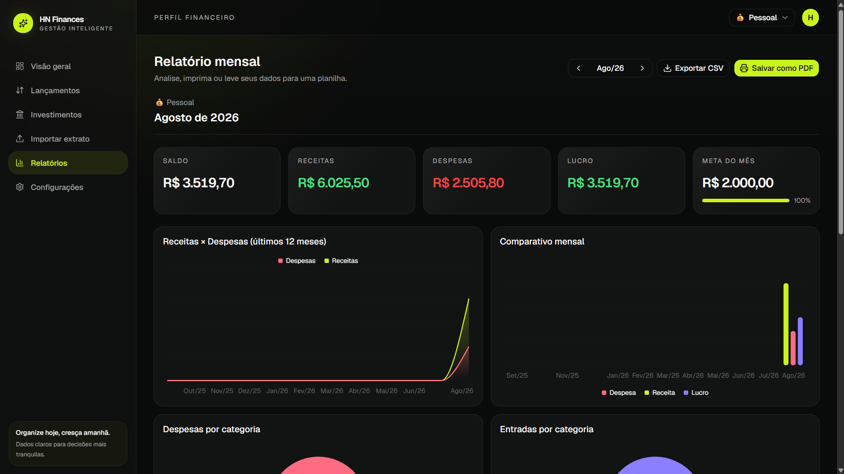
Task: Click the Lançamentos arrows icon
Action: coord(20,90)
